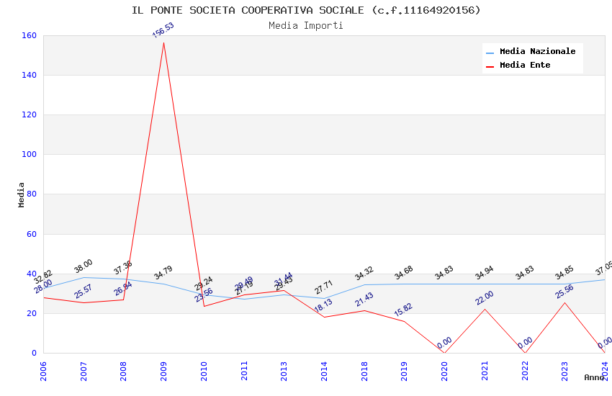The width and height of the screenshot is (612, 396).
Task: Click the 2023 year label
Action: pyautogui.click(x=564, y=371)
